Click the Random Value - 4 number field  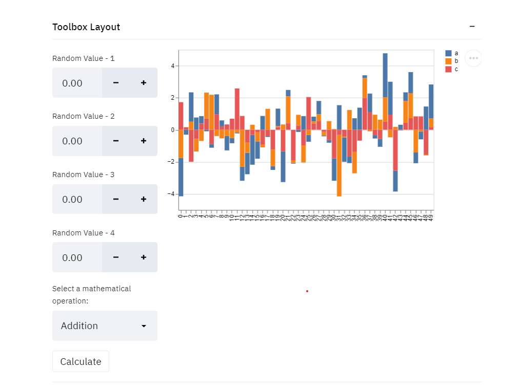pos(77,257)
